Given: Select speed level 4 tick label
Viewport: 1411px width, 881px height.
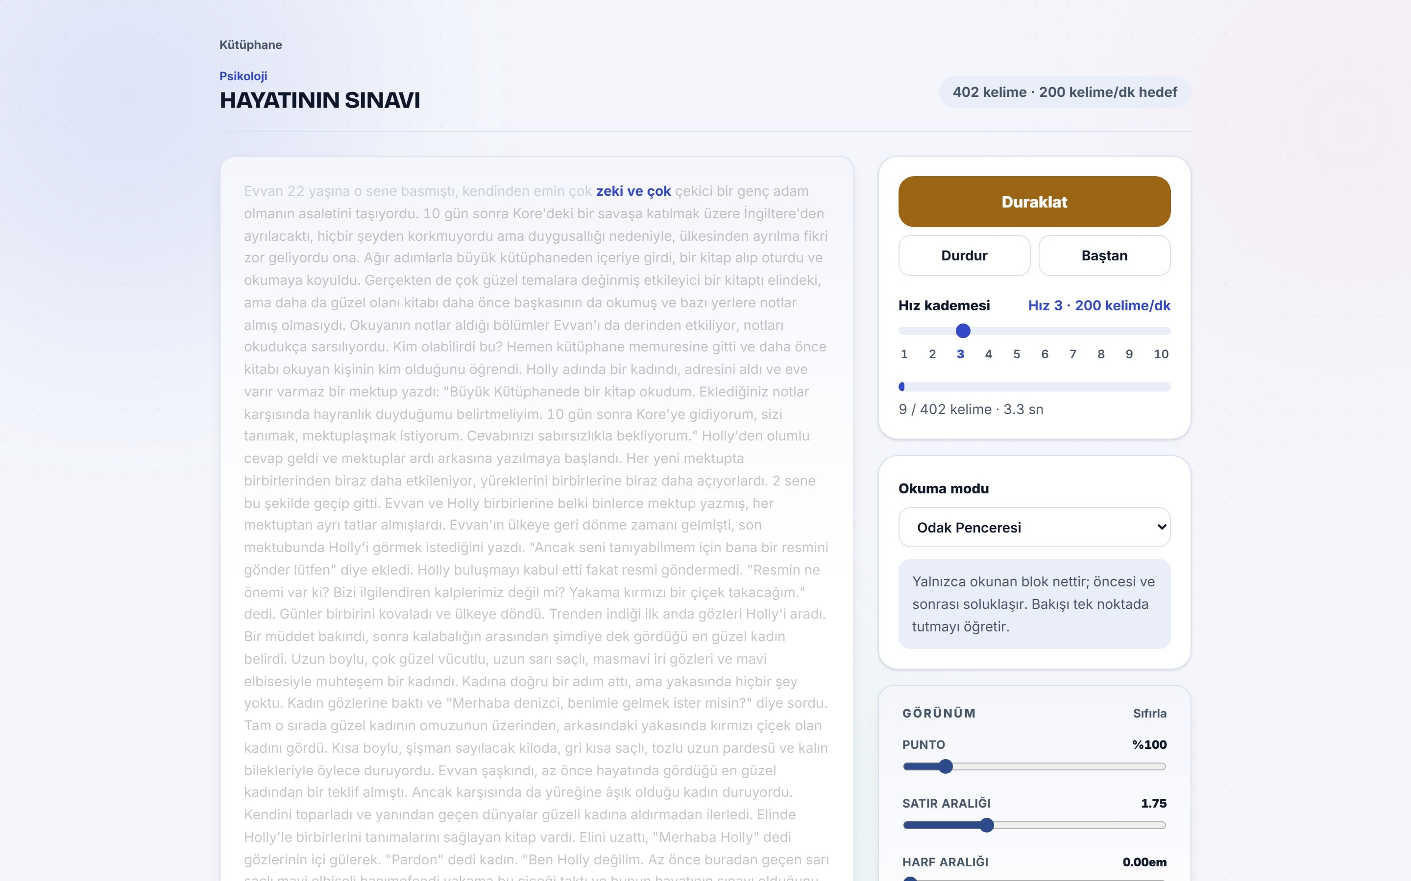Looking at the screenshot, I should tap(988, 354).
